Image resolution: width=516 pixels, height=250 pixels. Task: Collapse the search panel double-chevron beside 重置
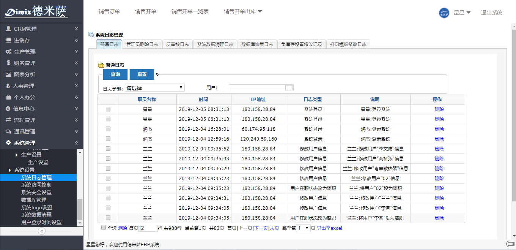click(x=157, y=74)
